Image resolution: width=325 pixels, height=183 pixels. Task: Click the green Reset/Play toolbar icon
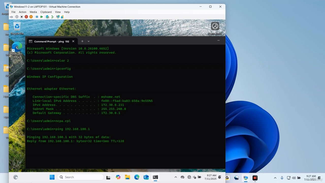coord(42,17)
